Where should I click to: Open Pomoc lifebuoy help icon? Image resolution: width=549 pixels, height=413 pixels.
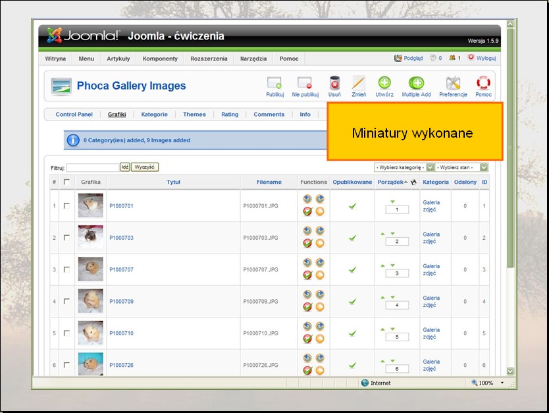484,84
